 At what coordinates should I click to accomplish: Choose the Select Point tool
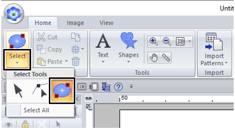[x=40, y=91]
